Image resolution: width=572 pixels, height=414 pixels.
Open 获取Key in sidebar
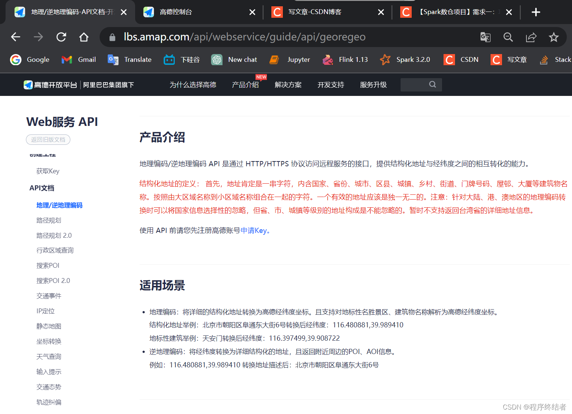click(48, 171)
